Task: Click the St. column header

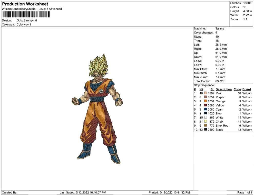Action: tap(212, 89)
